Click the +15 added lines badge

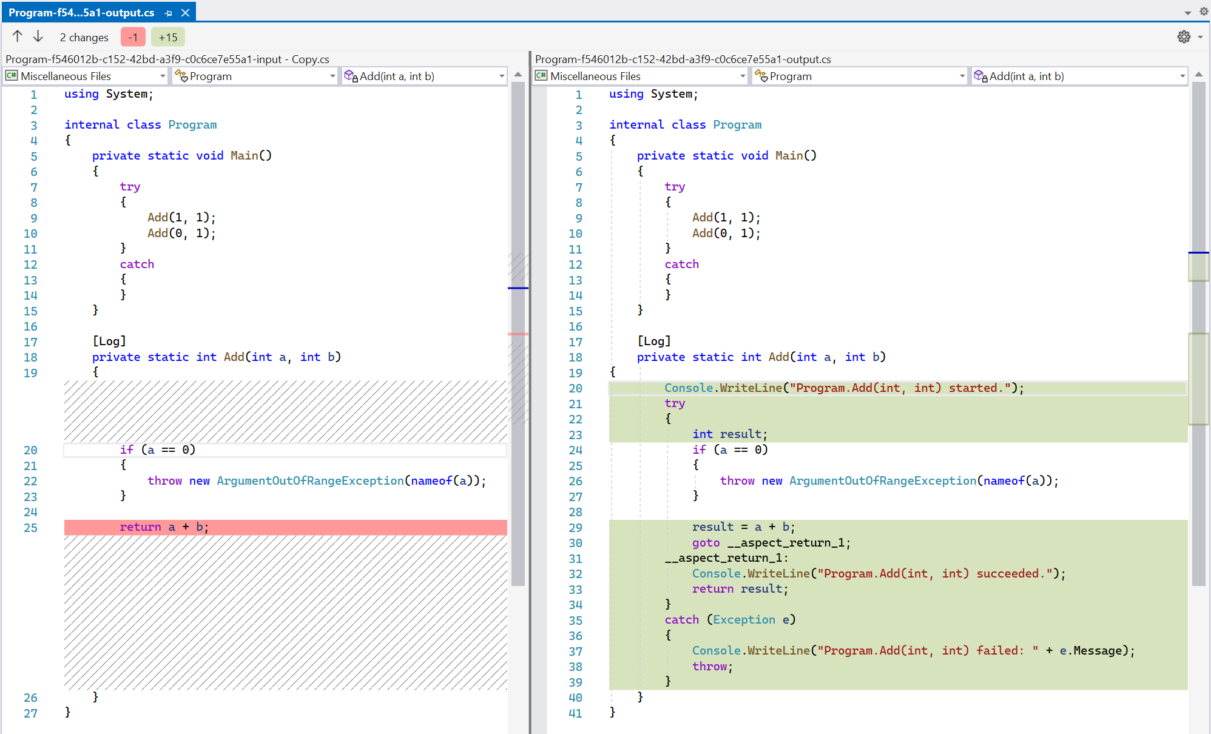pyautogui.click(x=168, y=37)
